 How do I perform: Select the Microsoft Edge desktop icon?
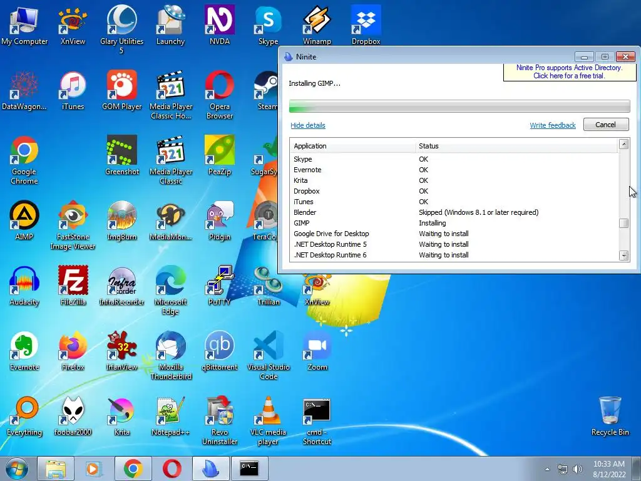tap(170, 290)
